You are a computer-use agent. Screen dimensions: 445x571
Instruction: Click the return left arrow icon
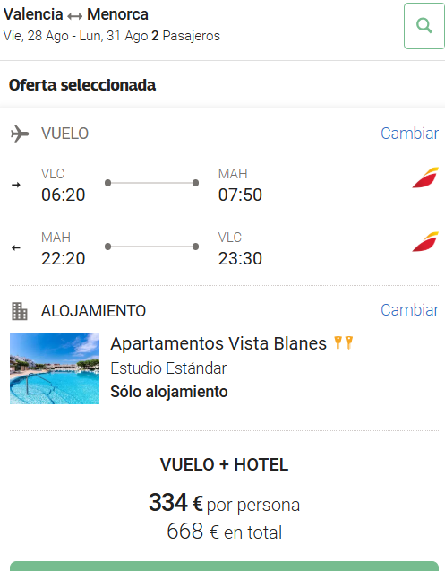(x=16, y=248)
